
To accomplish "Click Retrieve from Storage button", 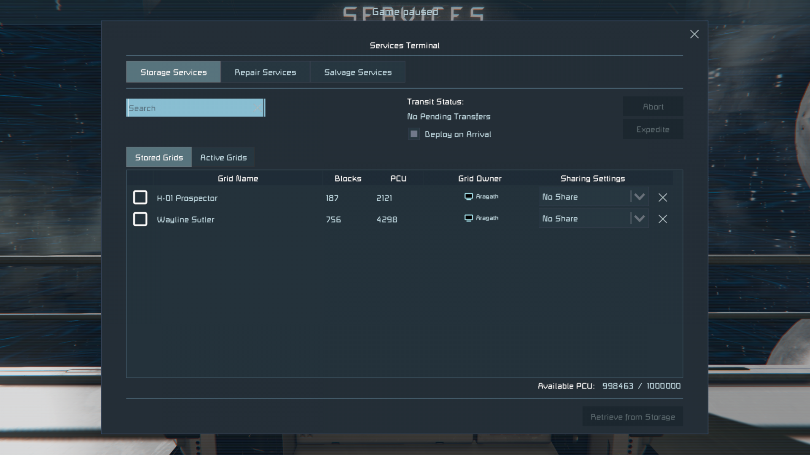I will pos(632,417).
